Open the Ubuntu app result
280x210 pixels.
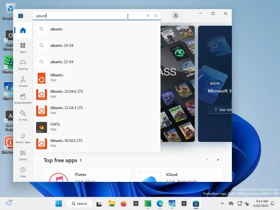coord(97,78)
